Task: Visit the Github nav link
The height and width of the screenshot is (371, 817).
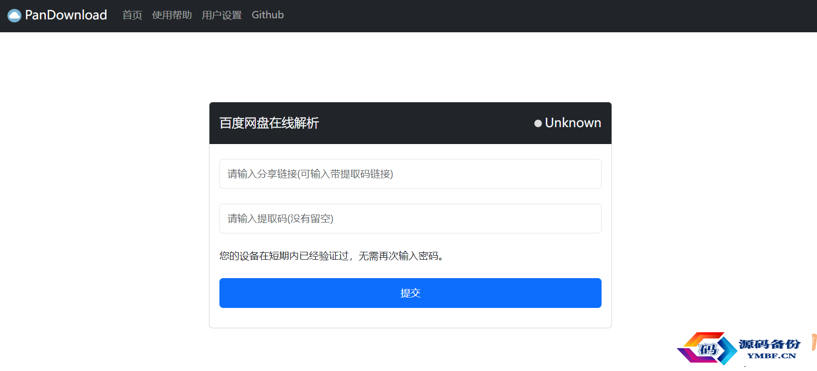Action: pyautogui.click(x=268, y=15)
